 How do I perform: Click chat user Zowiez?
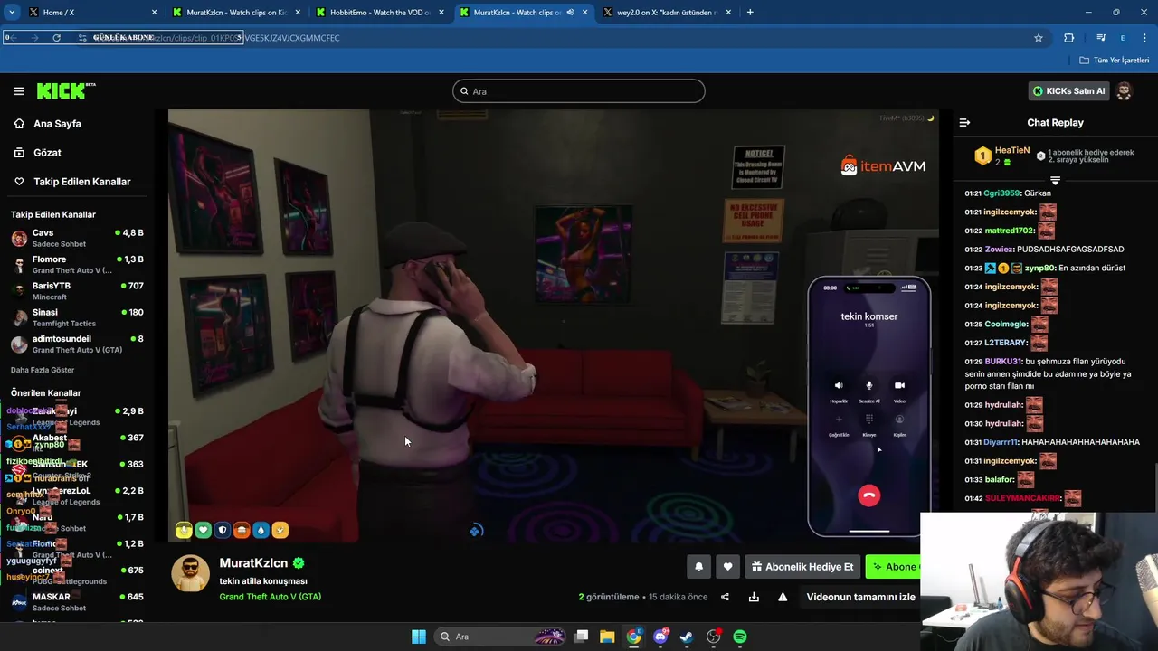pos(999,250)
